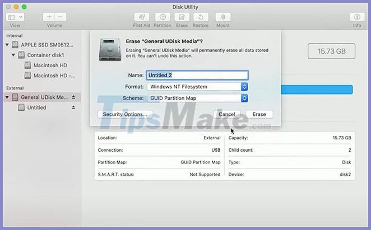Open the View sidebar toolbar button

coord(11,17)
